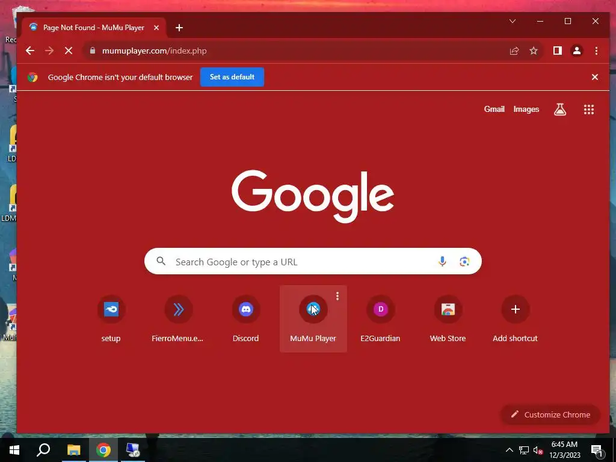Click the Search Google or type a URL box
Viewport: 616px width, 462px height.
pyautogui.click(x=313, y=261)
